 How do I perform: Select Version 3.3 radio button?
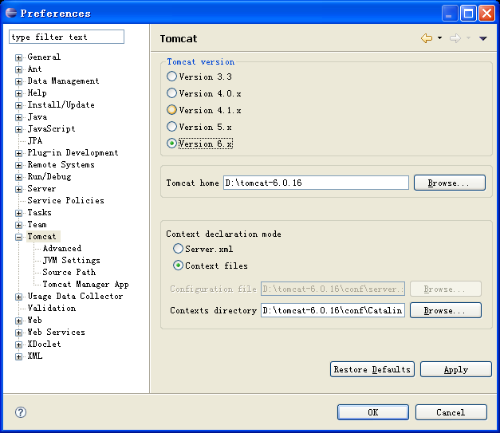point(171,77)
